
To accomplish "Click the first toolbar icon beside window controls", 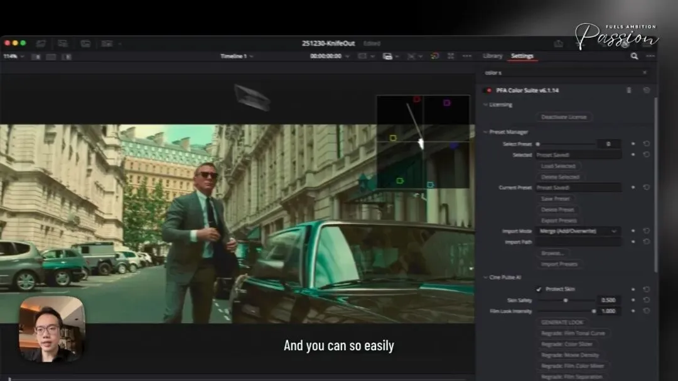I will tap(41, 43).
